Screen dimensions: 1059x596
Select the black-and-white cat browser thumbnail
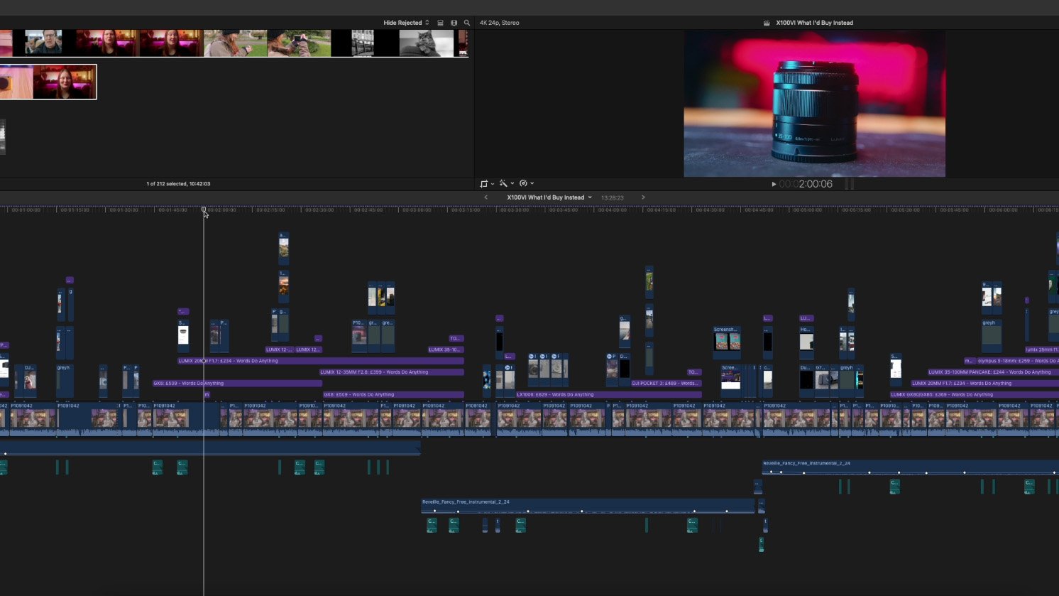[x=426, y=43]
